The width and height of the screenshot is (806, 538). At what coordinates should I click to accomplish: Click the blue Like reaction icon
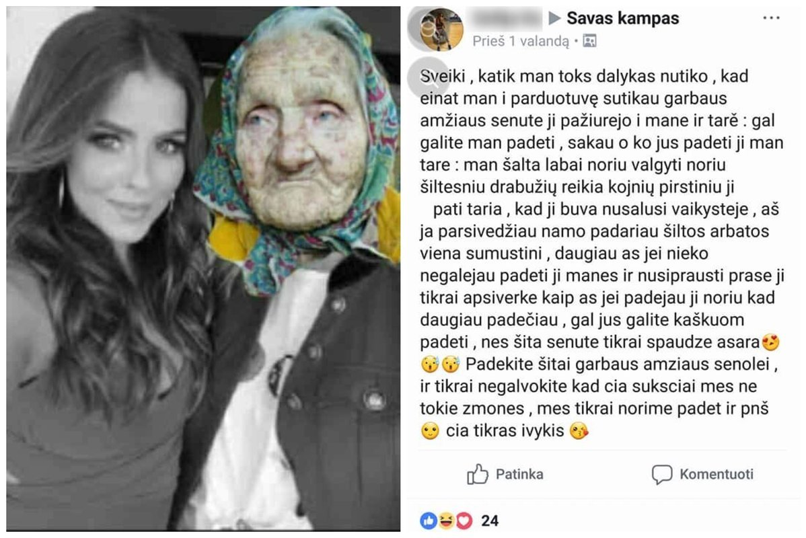(428, 521)
